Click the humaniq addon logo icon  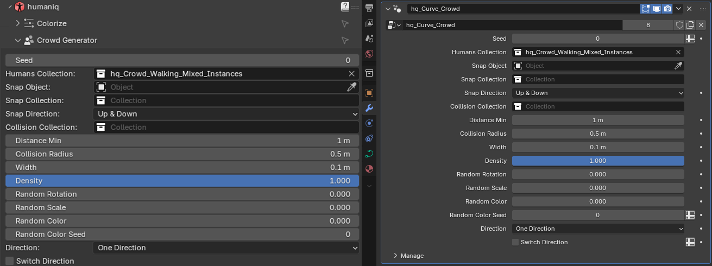(x=20, y=7)
